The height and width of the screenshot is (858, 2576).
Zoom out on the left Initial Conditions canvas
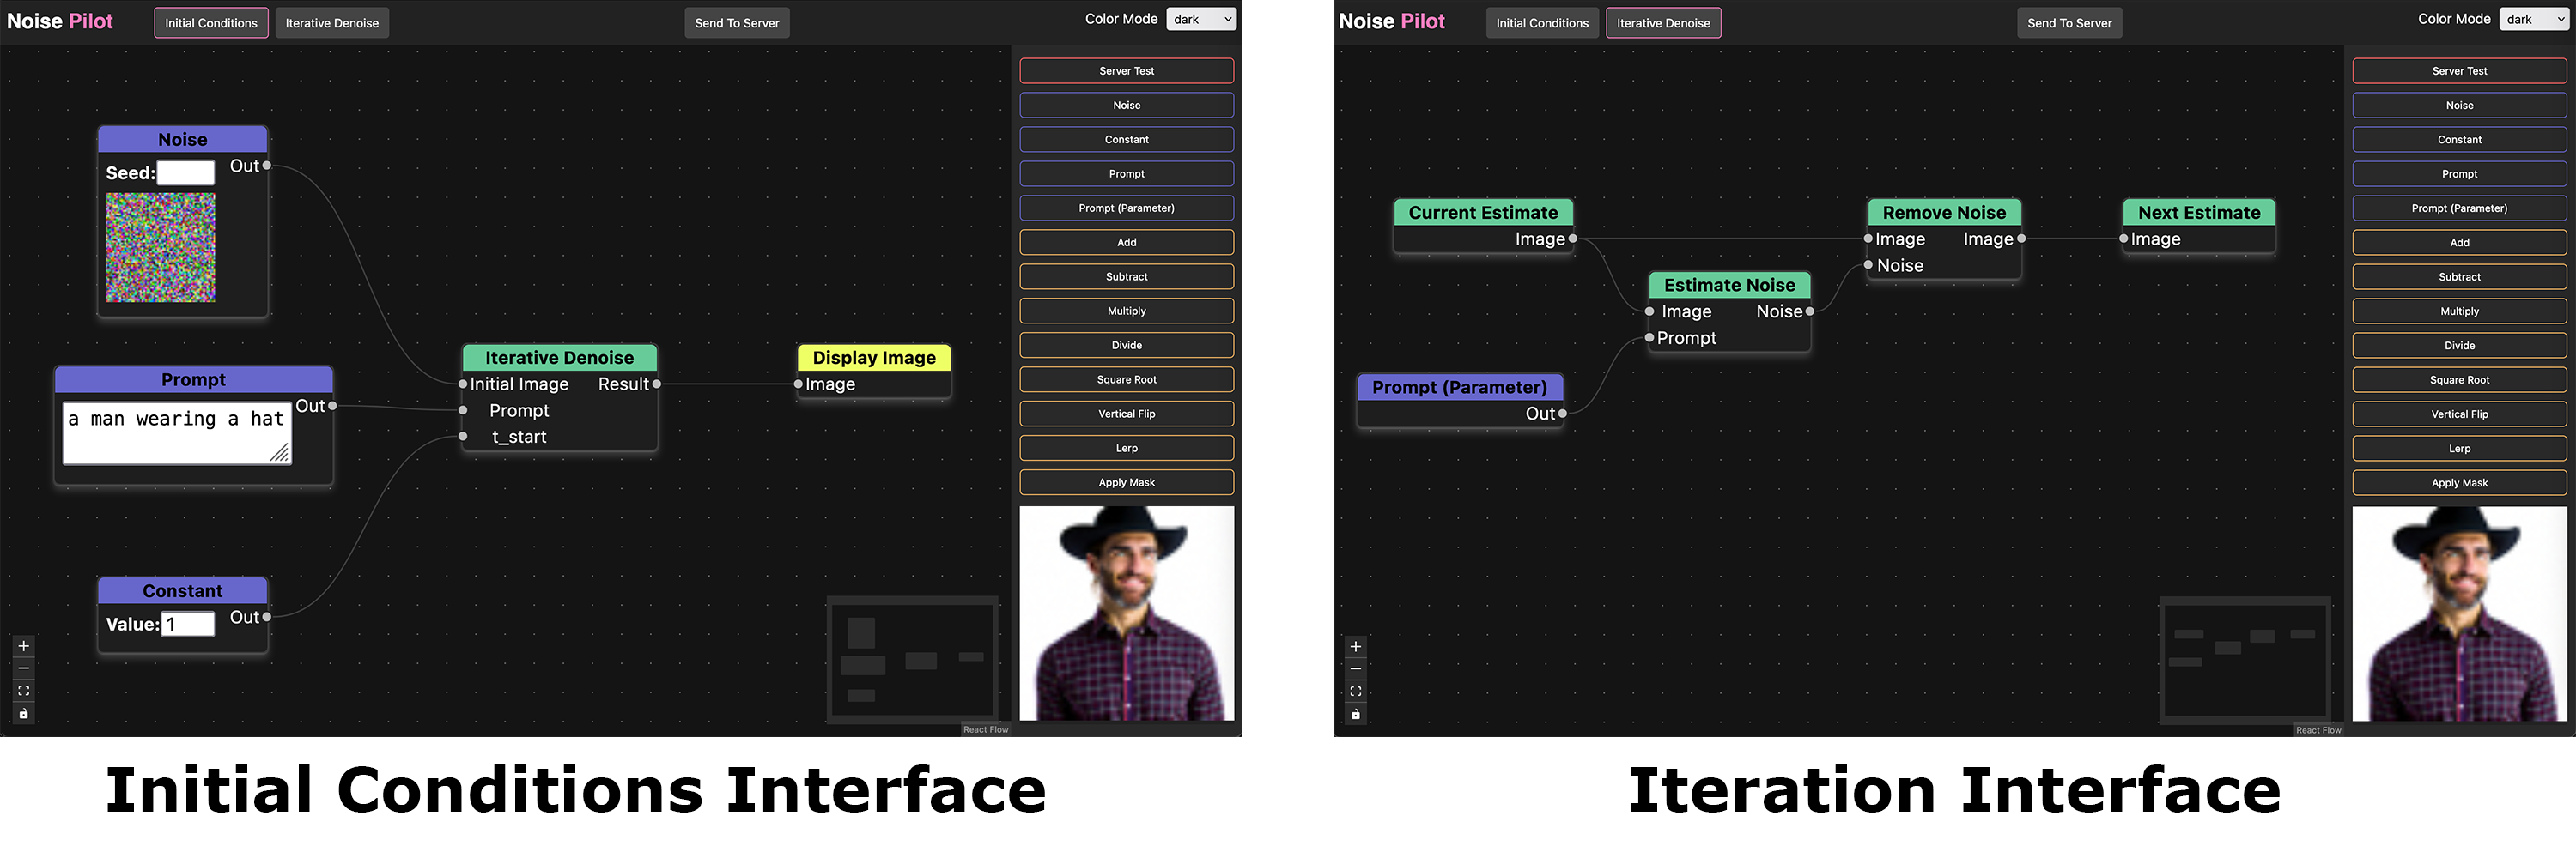(24, 668)
